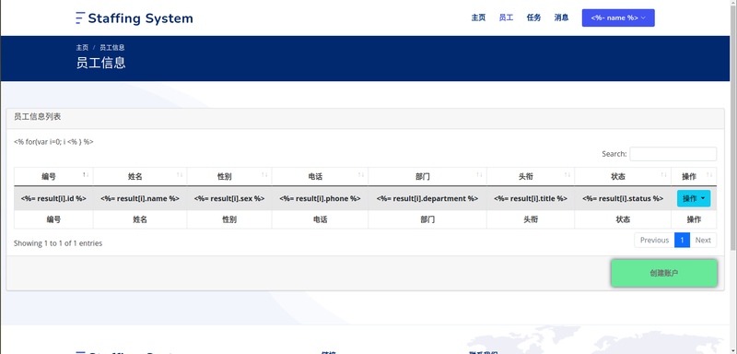
Task: Open the 主页 navigation item
Action: pyautogui.click(x=478, y=18)
